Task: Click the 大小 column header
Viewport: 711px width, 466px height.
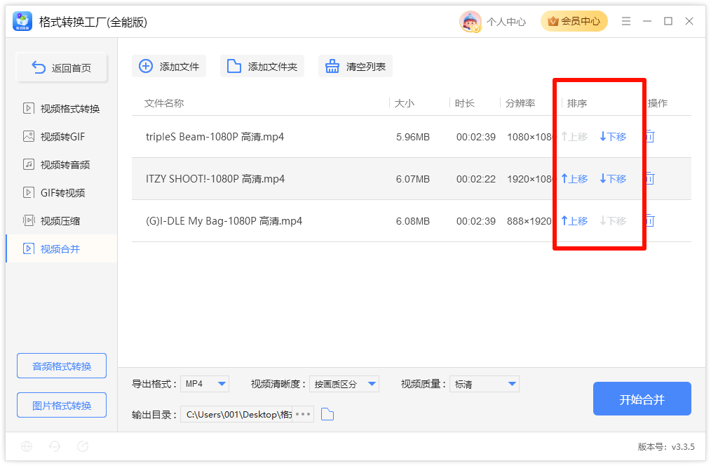Action: click(405, 103)
